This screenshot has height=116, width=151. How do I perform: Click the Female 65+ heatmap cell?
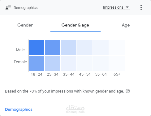117,64
